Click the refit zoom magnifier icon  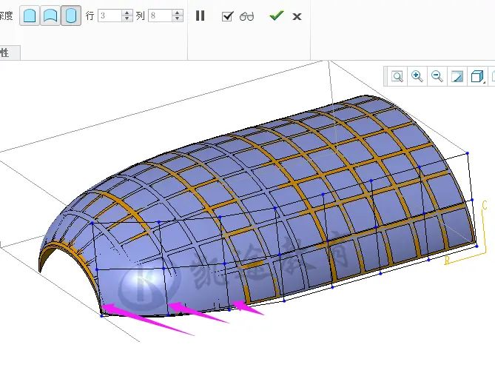pos(397,76)
